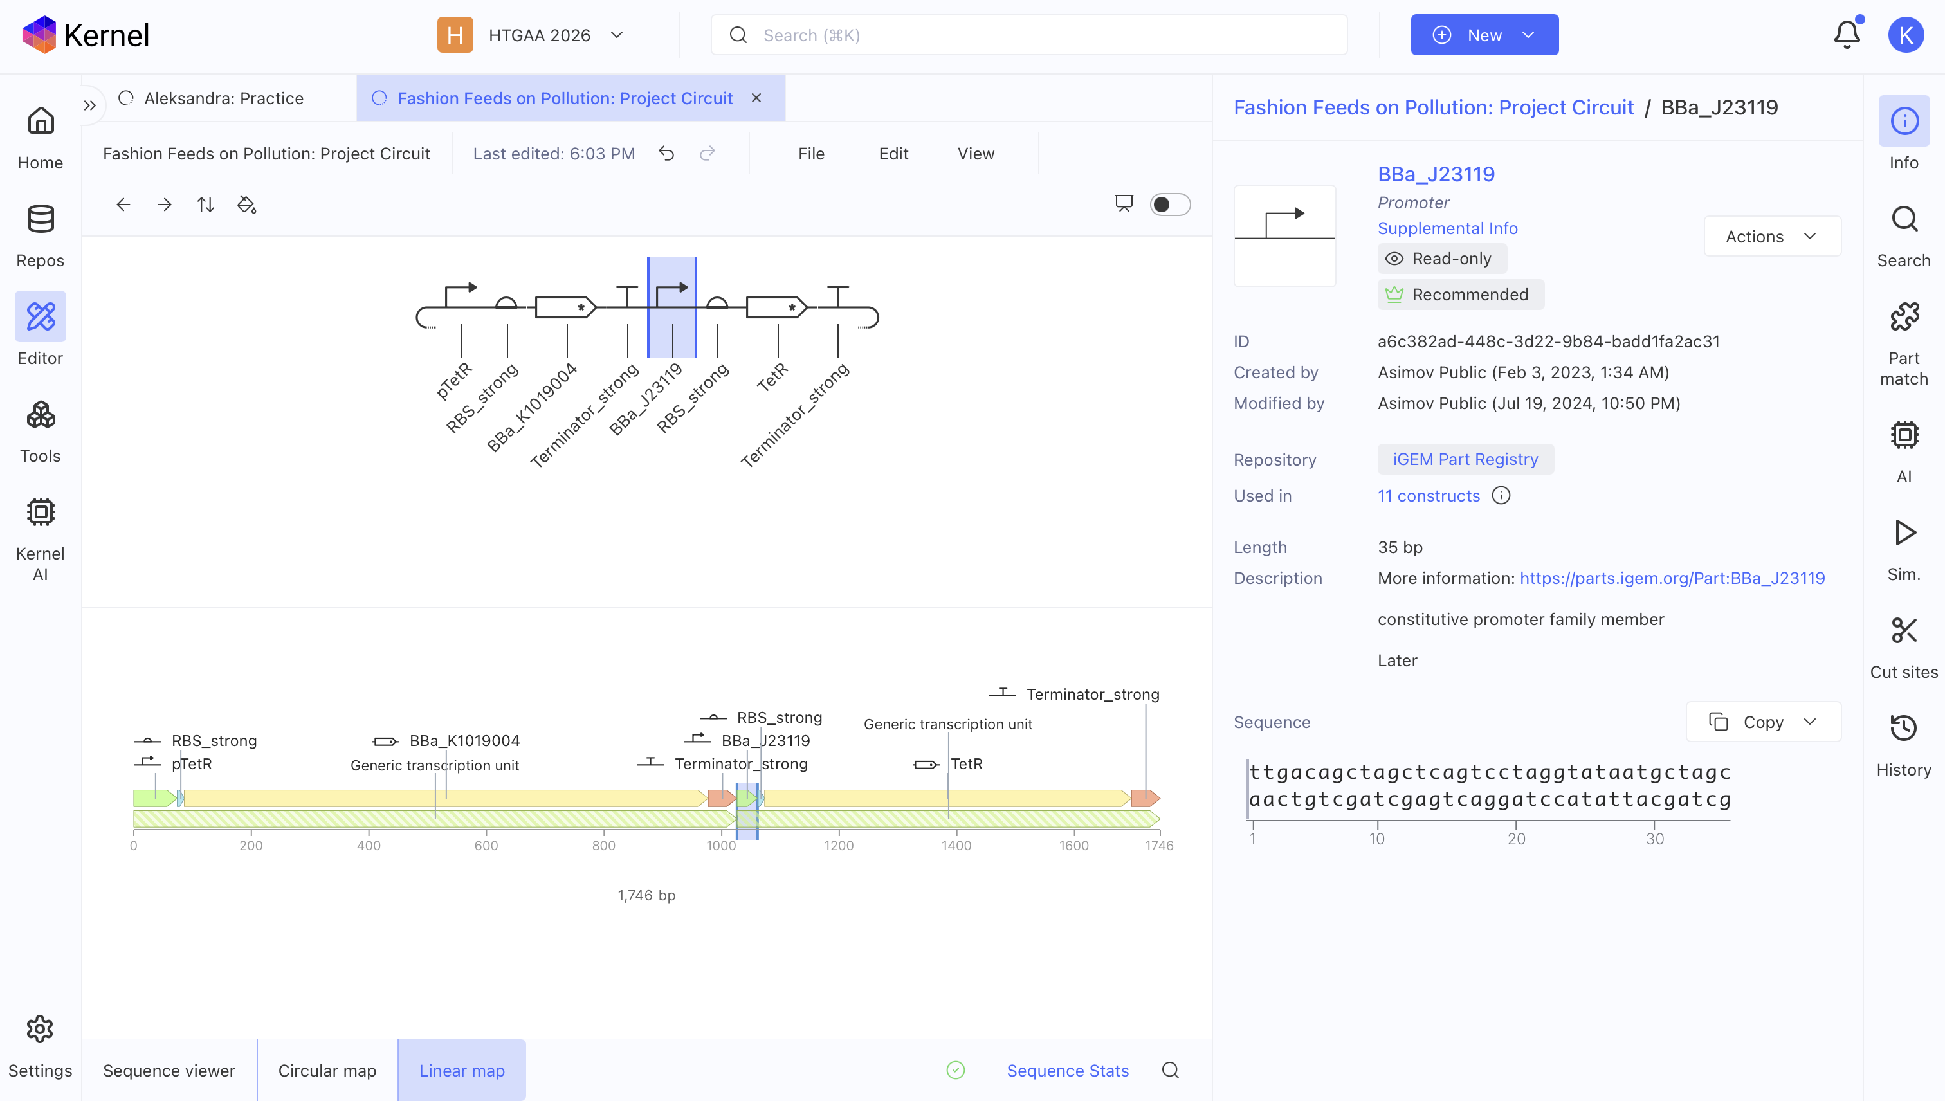Expand the Copy sequence dropdown
This screenshot has width=1945, height=1101.
coord(1764,722)
